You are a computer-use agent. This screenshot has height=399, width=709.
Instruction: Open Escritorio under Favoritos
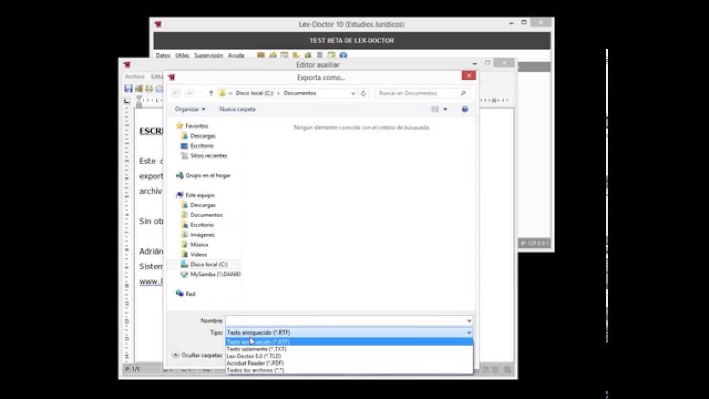197,146
